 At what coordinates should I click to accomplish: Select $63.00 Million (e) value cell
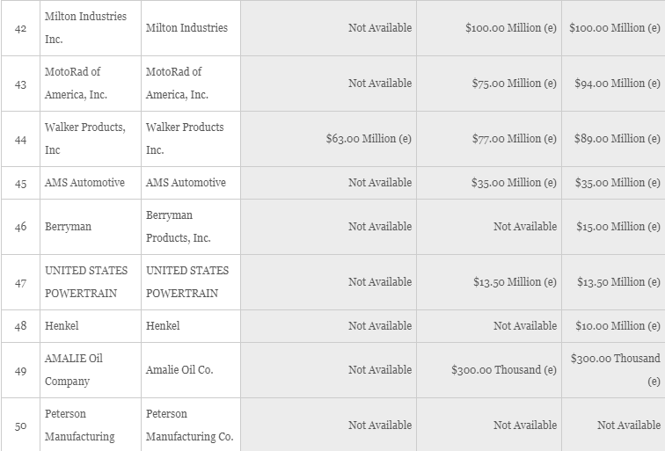tap(369, 139)
